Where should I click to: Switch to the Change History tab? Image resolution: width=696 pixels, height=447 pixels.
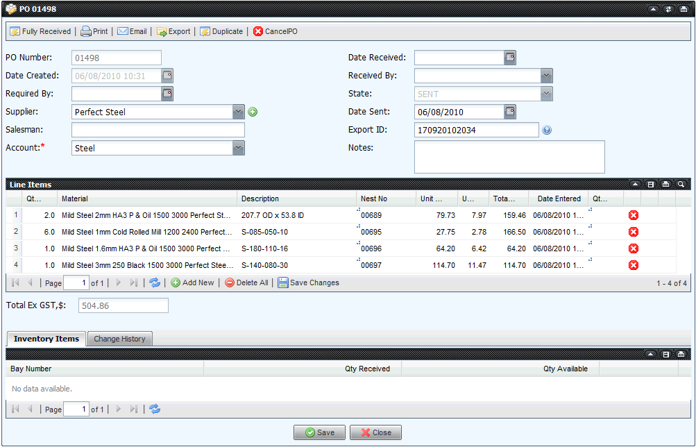click(119, 339)
